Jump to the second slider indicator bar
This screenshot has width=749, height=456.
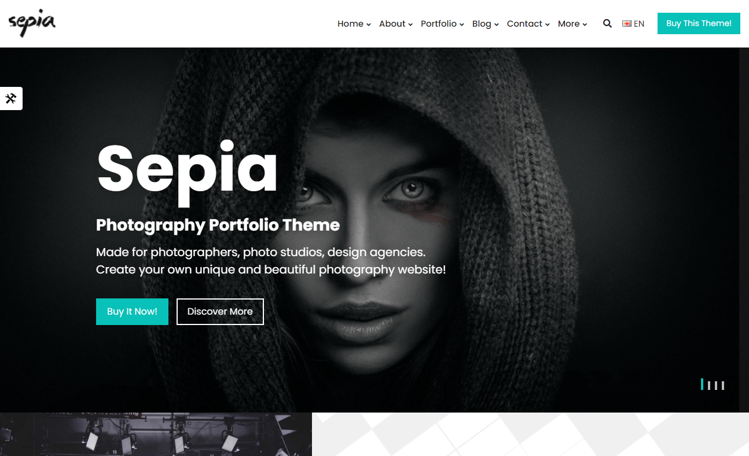click(709, 385)
